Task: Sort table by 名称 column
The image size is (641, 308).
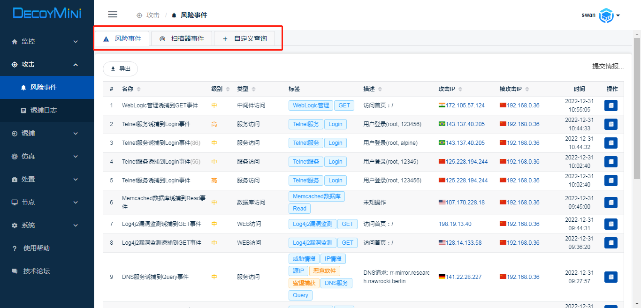Action: coord(138,89)
